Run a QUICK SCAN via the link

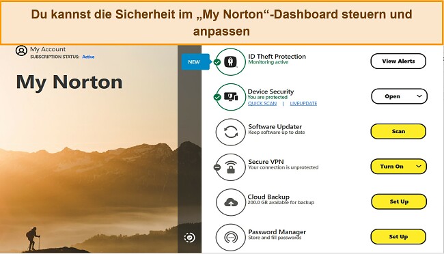(262, 103)
